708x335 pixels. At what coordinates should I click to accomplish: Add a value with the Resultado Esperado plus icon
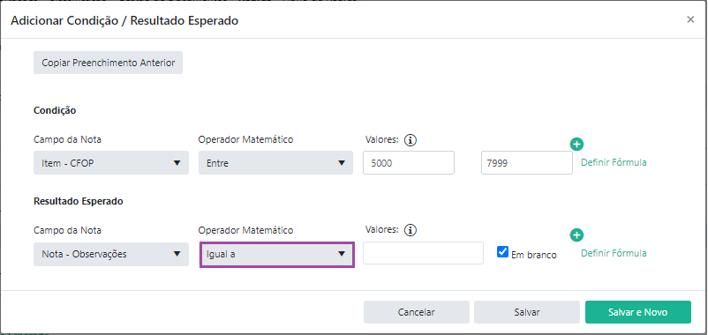(x=576, y=234)
